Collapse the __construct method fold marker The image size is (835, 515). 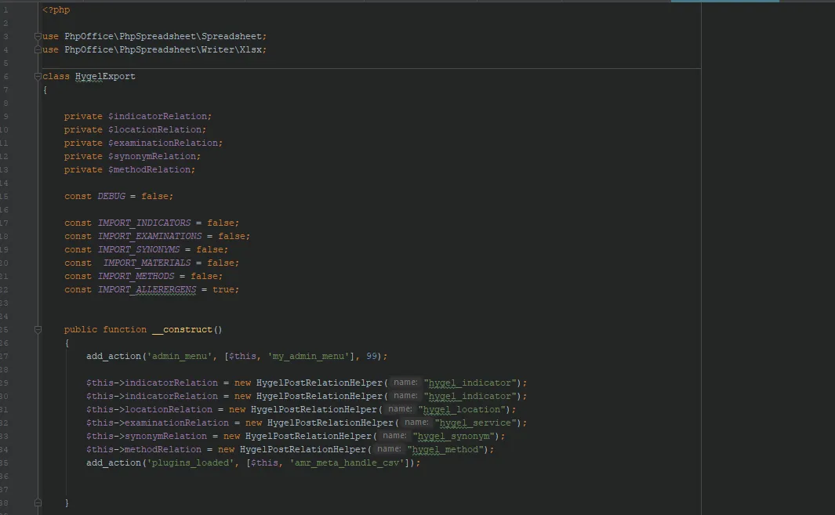(37, 329)
